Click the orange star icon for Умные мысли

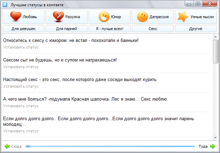(183, 17)
